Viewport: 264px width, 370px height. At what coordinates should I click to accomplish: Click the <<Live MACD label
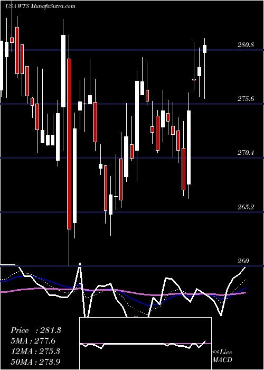point(222,356)
